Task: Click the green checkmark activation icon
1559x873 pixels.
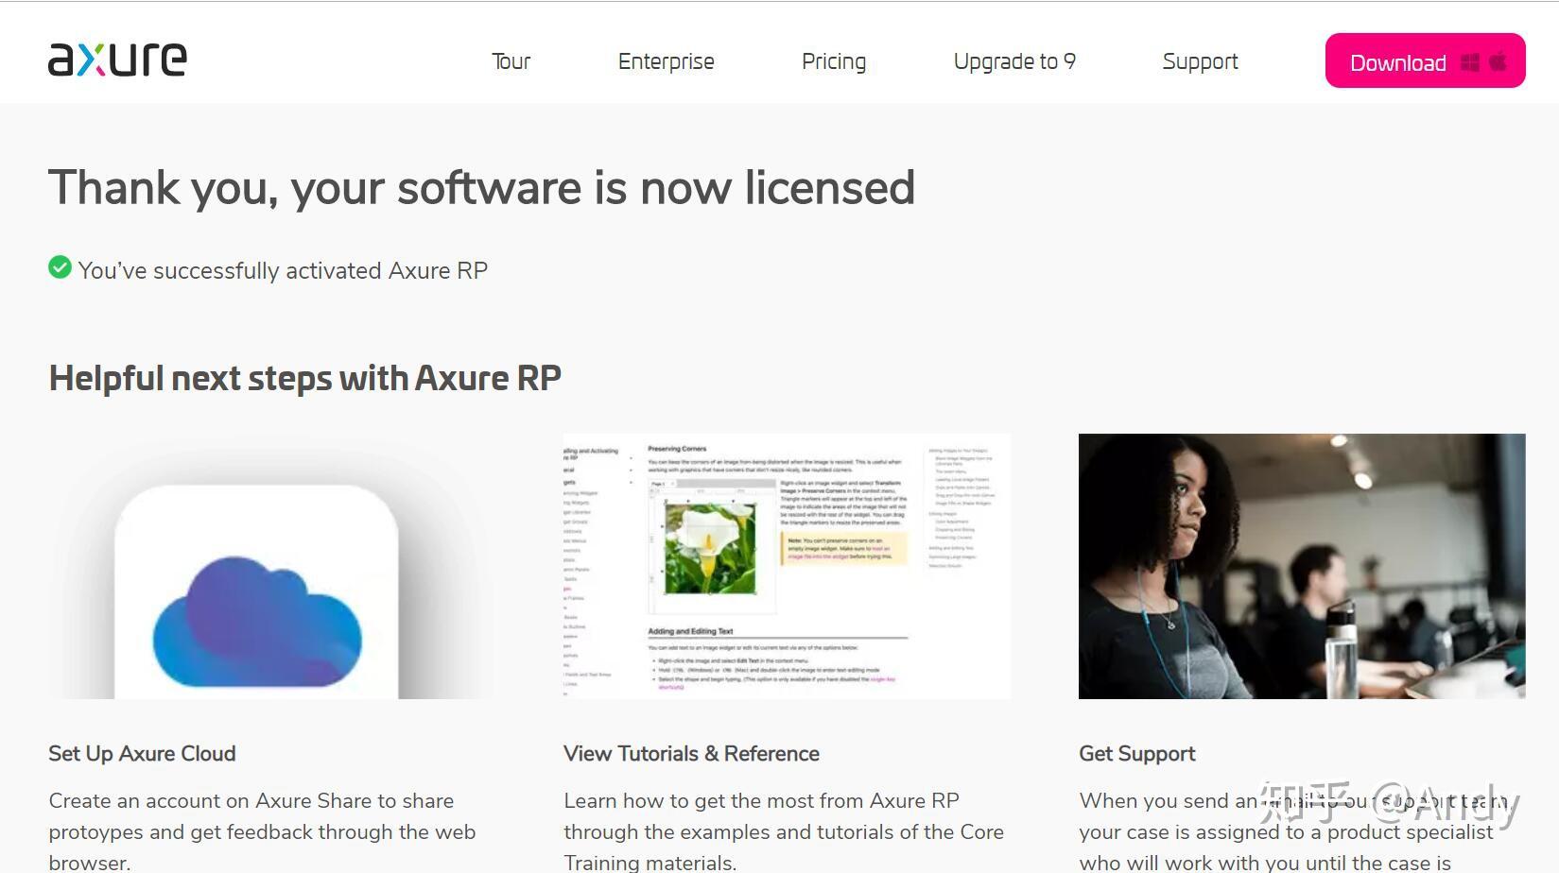Action: click(59, 268)
